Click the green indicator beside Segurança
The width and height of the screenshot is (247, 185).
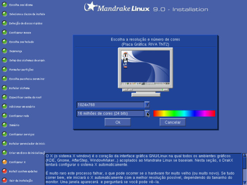(4, 51)
